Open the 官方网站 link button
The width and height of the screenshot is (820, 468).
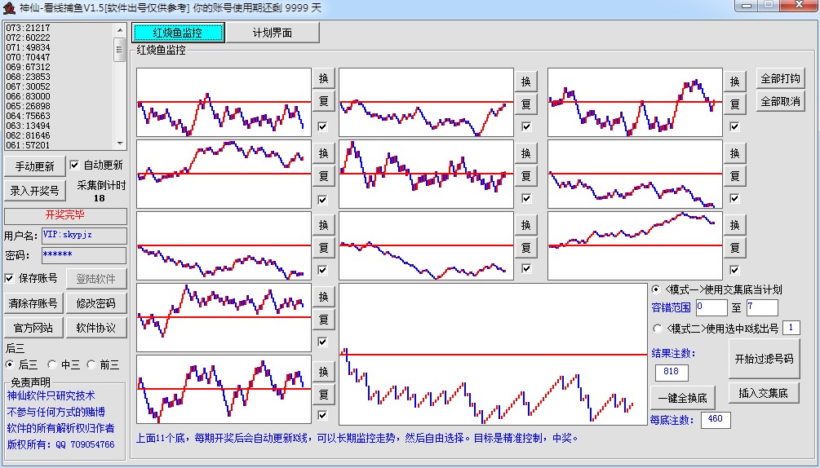coord(33,328)
